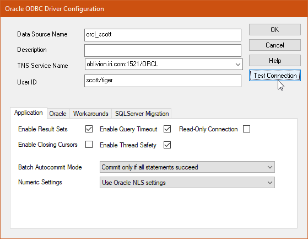
Task: Switch to the Oracle tab
Action: pos(58,114)
